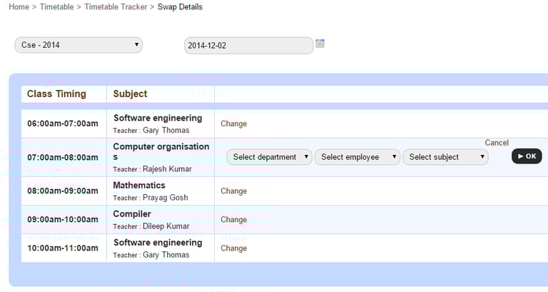Open the Select department dropdown
This screenshot has width=548, height=292.
[x=270, y=157]
